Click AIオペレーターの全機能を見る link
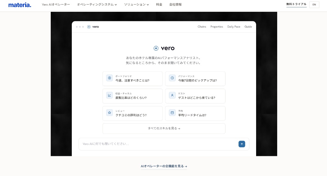327x176 pixels. click(x=164, y=166)
